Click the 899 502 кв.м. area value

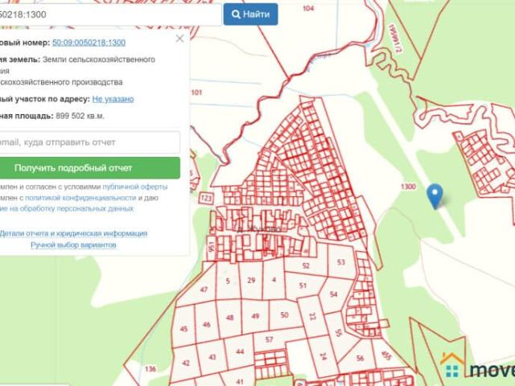point(80,116)
